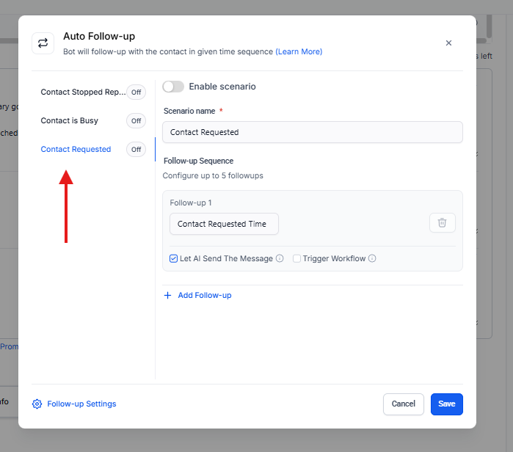Image resolution: width=513 pixels, height=452 pixels.
Task: Open the Learn More link
Action: pyautogui.click(x=299, y=52)
